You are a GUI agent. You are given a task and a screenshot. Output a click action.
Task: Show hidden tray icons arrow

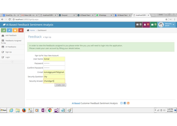tap(155, 110)
